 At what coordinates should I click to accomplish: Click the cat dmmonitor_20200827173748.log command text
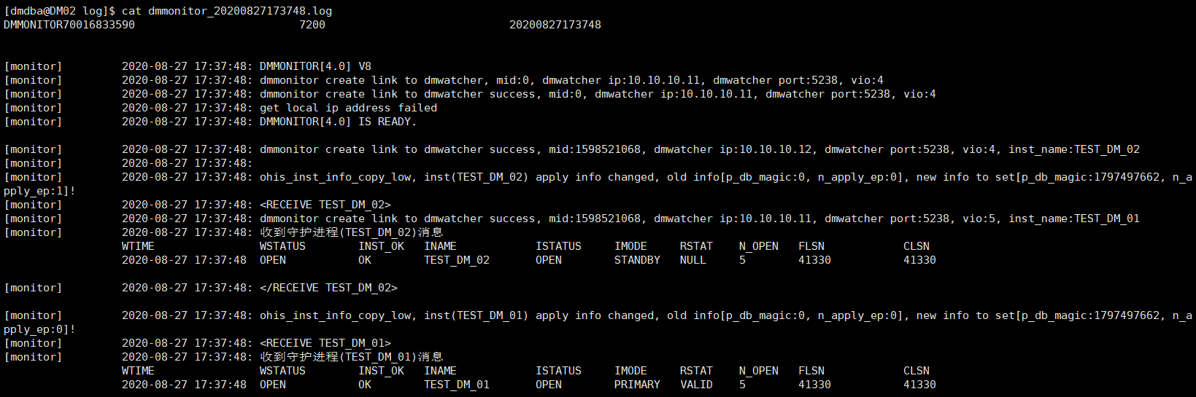[227, 11]
